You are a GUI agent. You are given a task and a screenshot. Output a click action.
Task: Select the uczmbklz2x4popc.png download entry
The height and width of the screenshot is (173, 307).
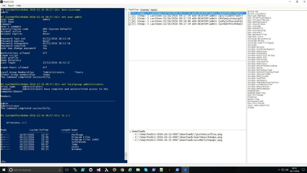tap(178, 140)
